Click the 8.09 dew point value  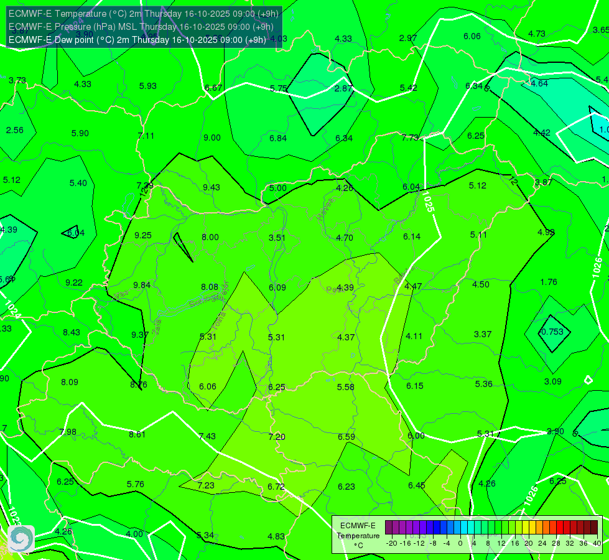point(70,383)
